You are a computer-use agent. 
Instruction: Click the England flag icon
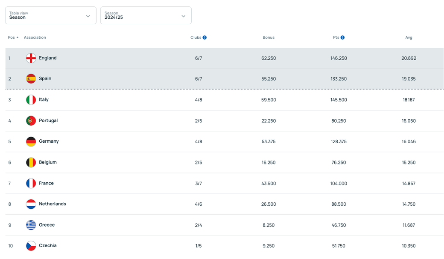(x=31, y=58)
